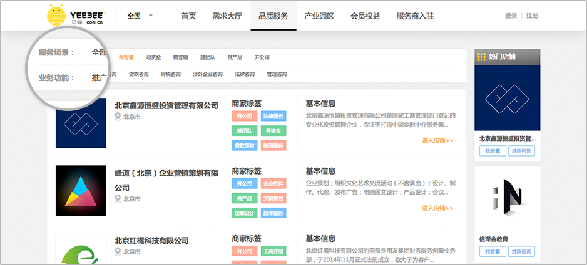The height and width of the screenshot is (265, 587).
Task: Click the 注册 register link
Action: 532,16
